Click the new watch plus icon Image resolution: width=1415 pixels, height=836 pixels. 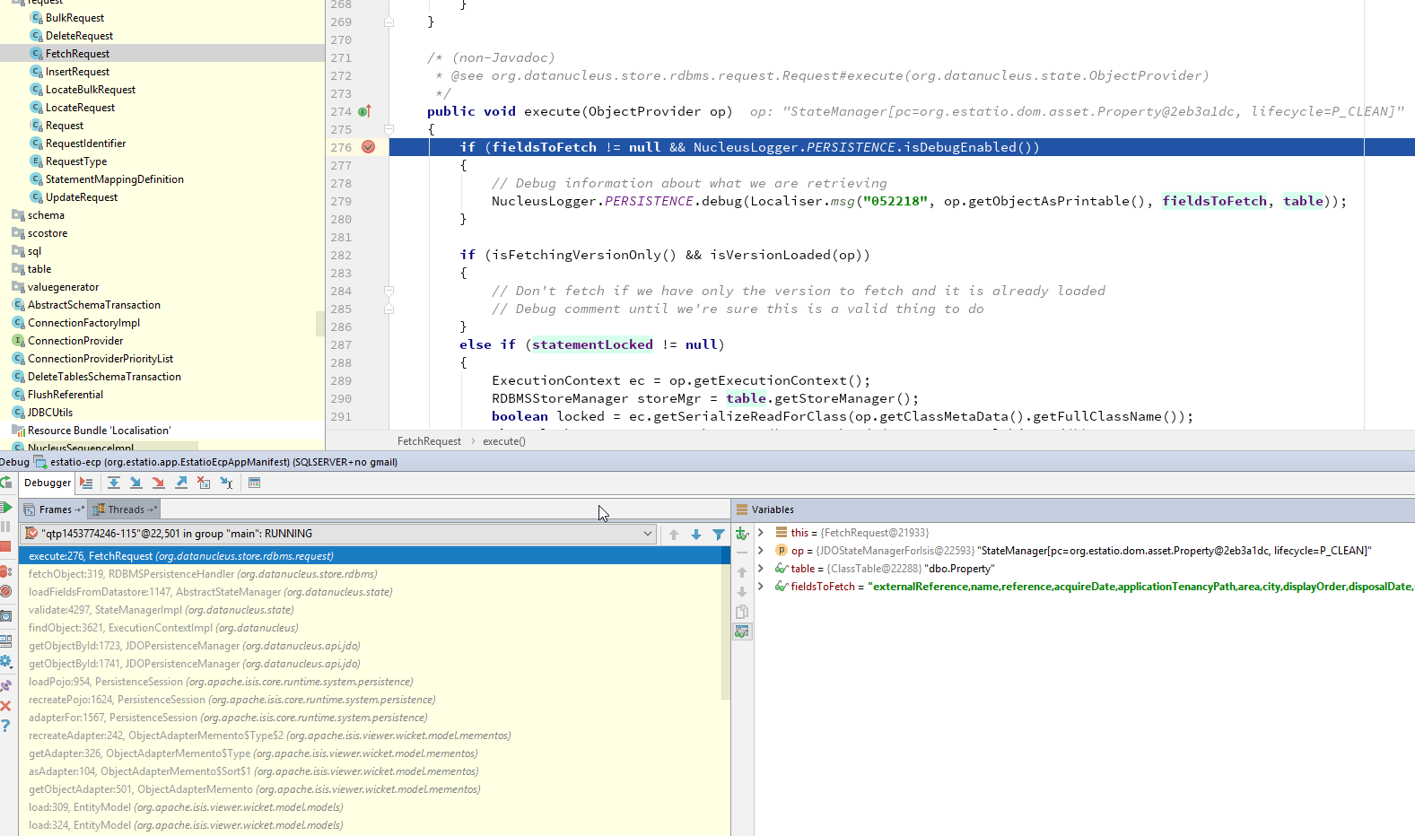point(742,534)
